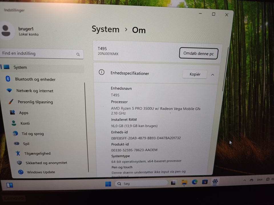Image resolution: width=274 pixels, height=205 pixels.
Task: Click the Tilgængelighed accessibility icon
Action: (18, 153)
